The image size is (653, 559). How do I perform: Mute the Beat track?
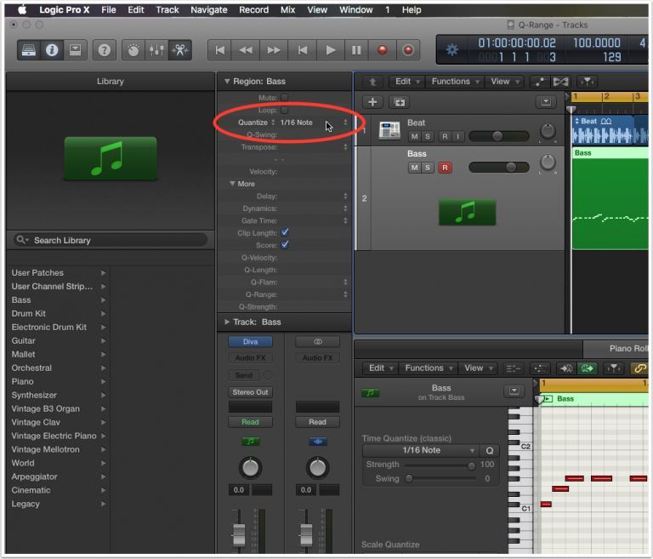pyautogui.click(x=414, y=137)
